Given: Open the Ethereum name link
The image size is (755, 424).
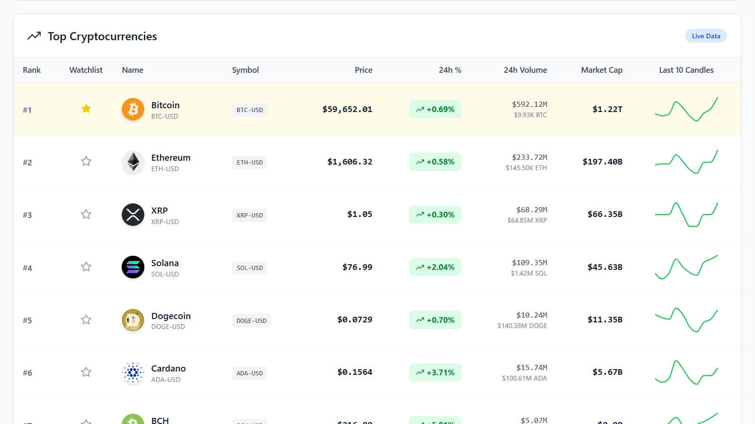Looking at the screenshot, I should (171, 157).
